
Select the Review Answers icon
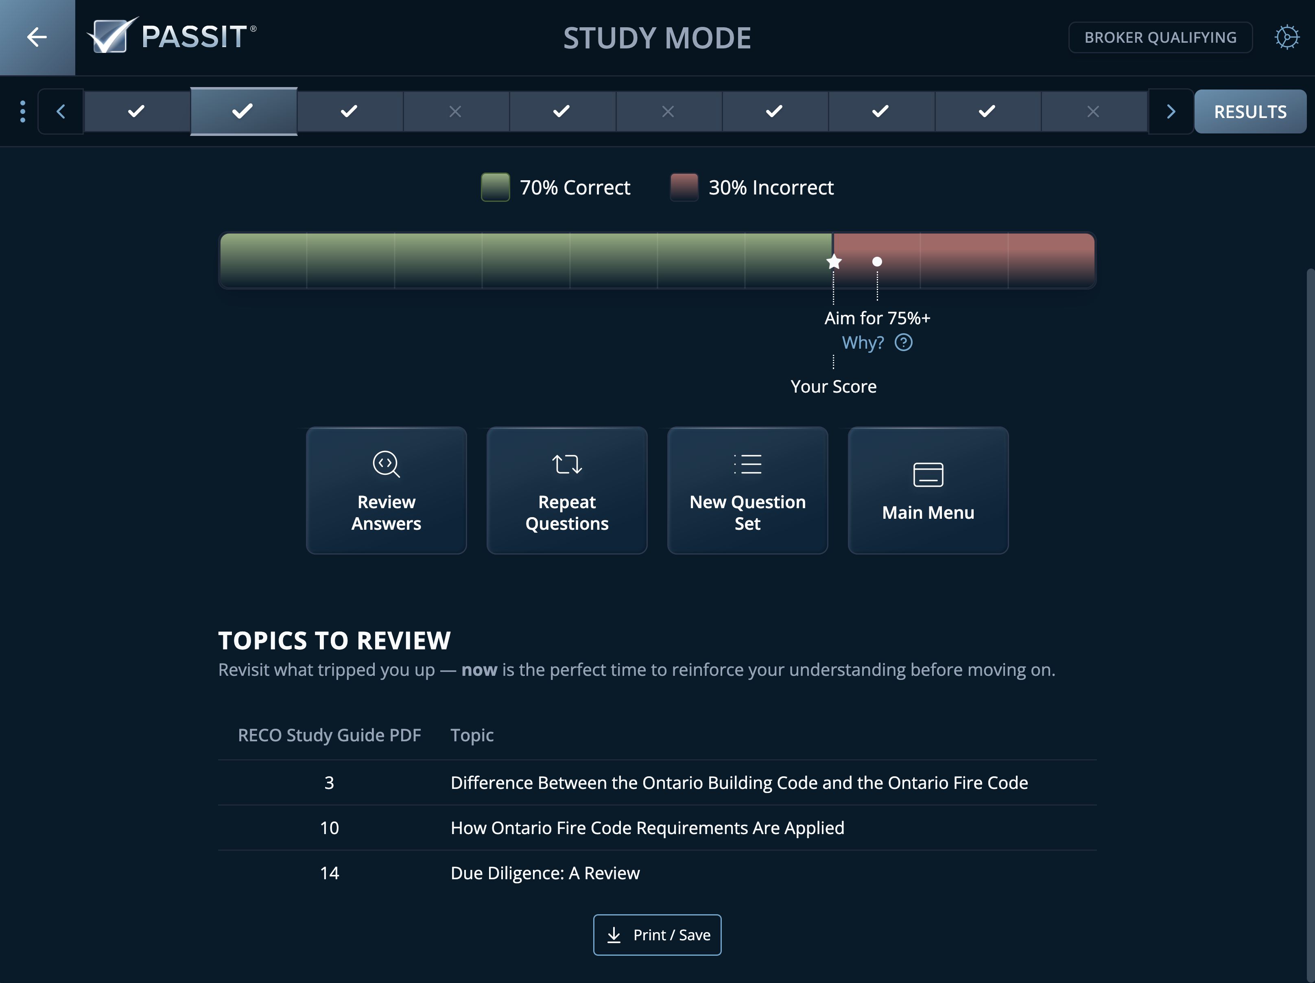387,464
